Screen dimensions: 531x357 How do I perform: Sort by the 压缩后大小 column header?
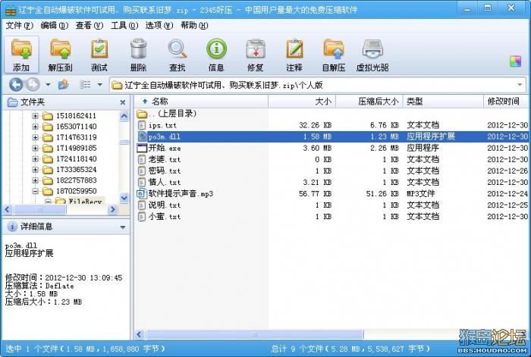pos(369,101)
